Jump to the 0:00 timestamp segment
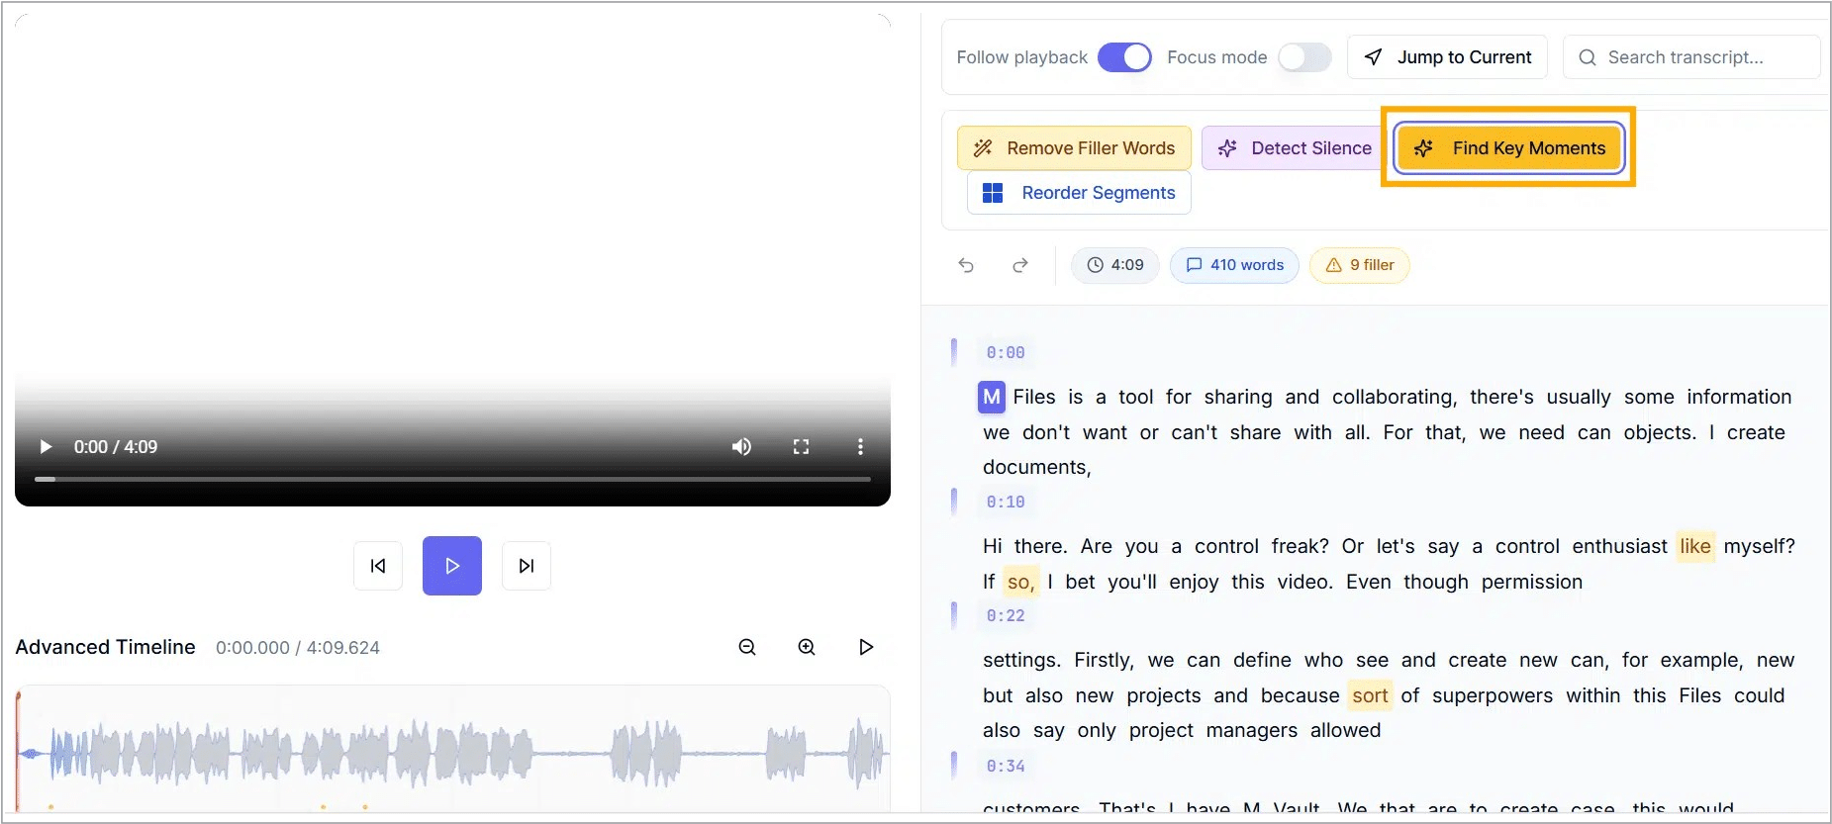The height and width of the screenshot is (824, 1832). point(1006,353)
